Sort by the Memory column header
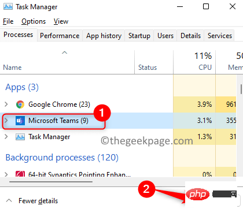The width and height of the screenshot is (243, 213). coord(229,62)
